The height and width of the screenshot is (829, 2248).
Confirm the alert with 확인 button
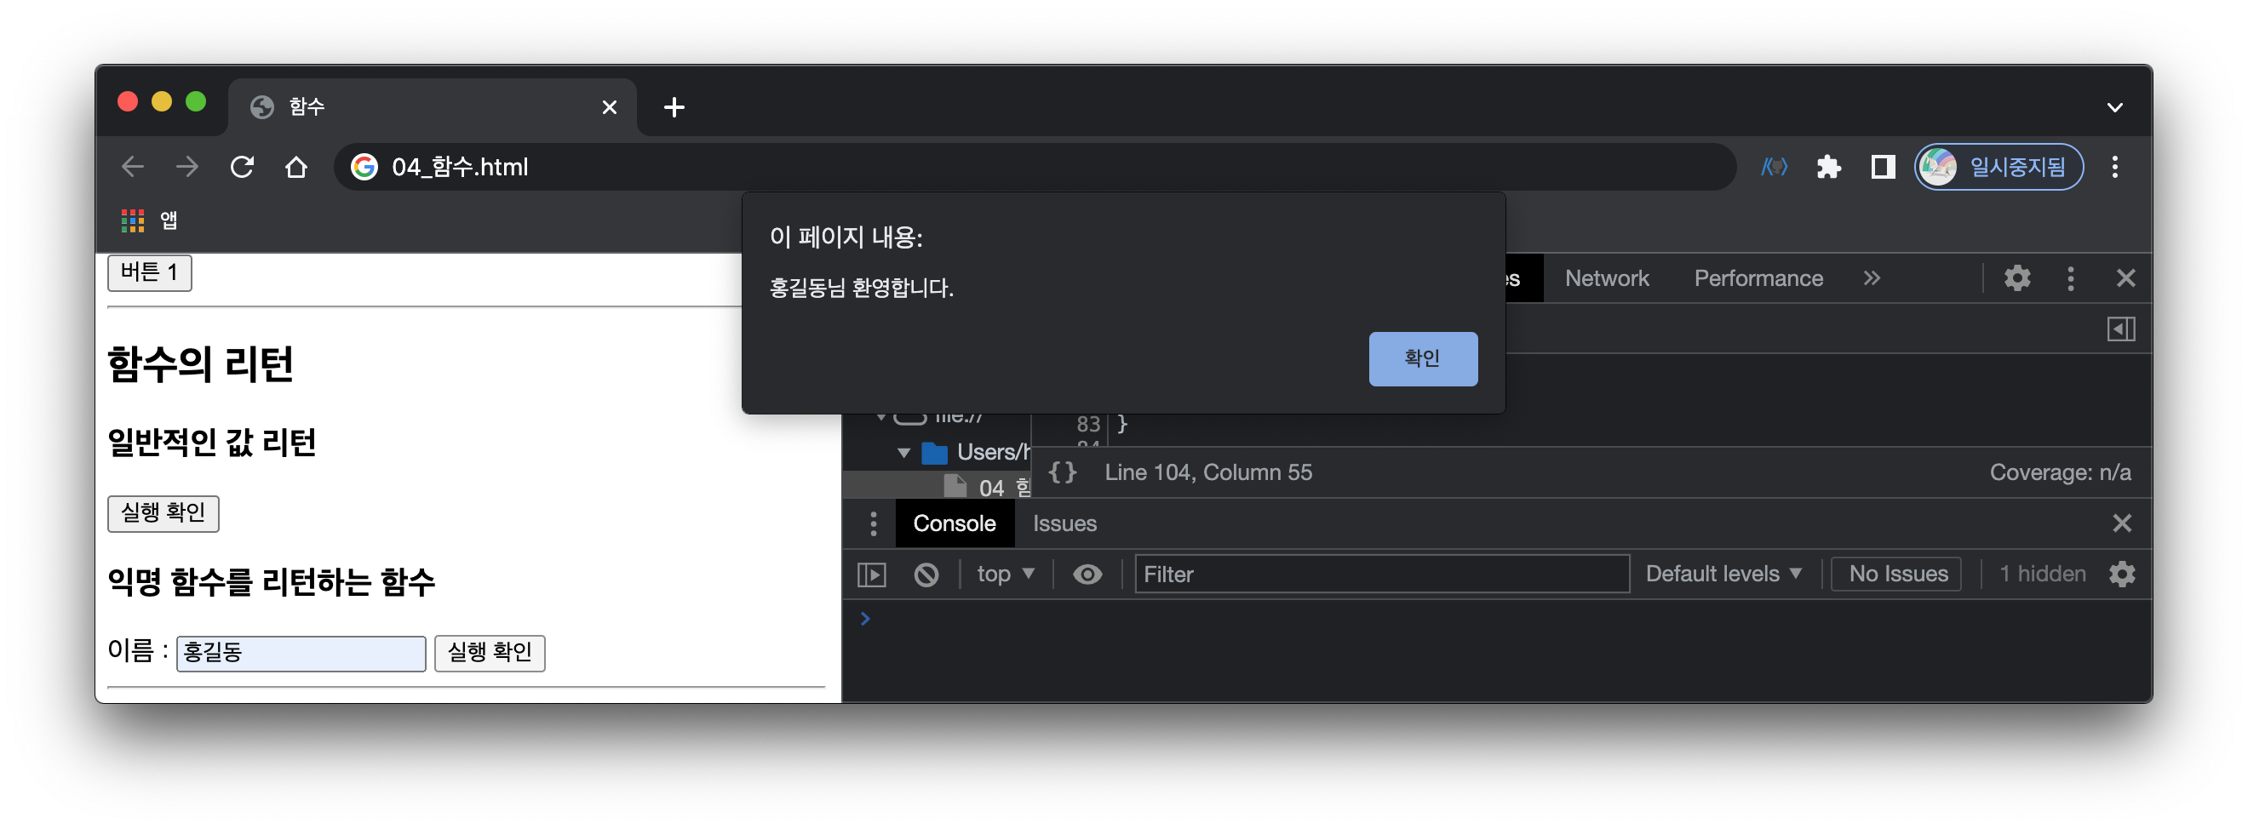click(1422, 359)
